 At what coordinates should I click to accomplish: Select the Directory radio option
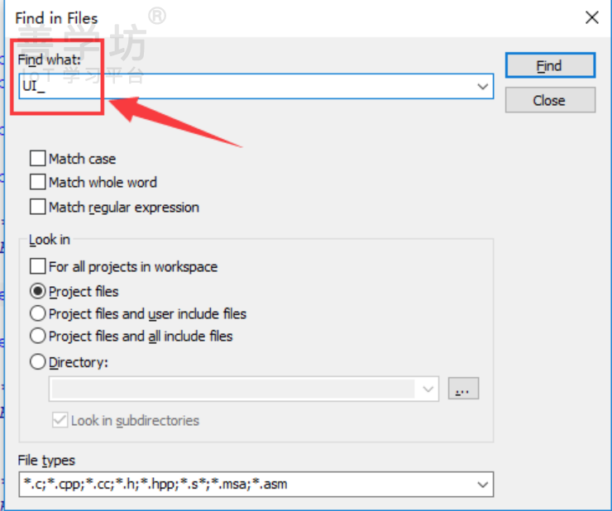(x=37, y=362)
